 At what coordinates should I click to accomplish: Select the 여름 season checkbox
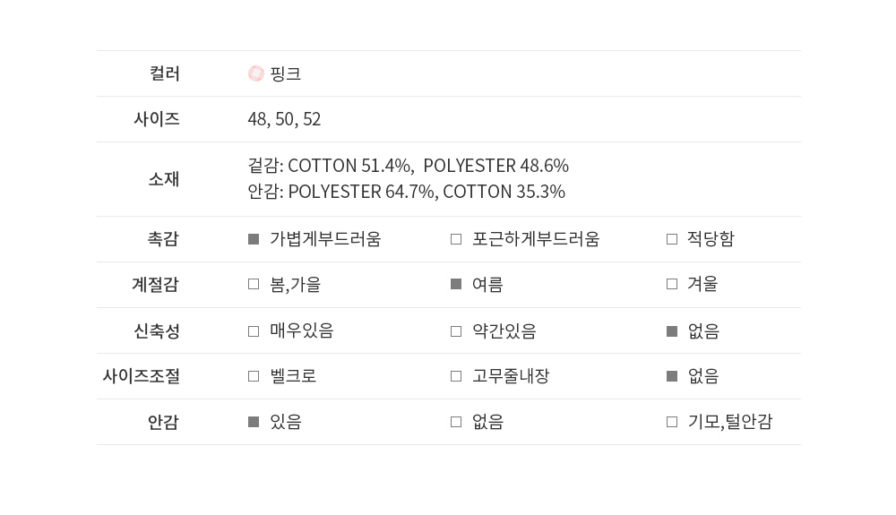pos(456,285)
